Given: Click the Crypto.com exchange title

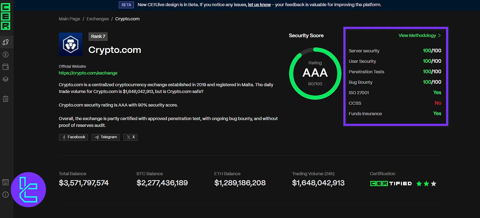Looking at the screenshot, I should [x=115, y=50].
